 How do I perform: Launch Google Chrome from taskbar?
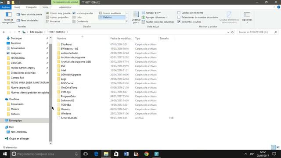(x=146, y=154)
